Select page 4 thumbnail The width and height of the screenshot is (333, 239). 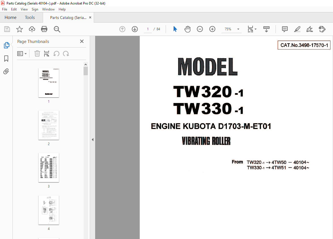tap(49, 210)
